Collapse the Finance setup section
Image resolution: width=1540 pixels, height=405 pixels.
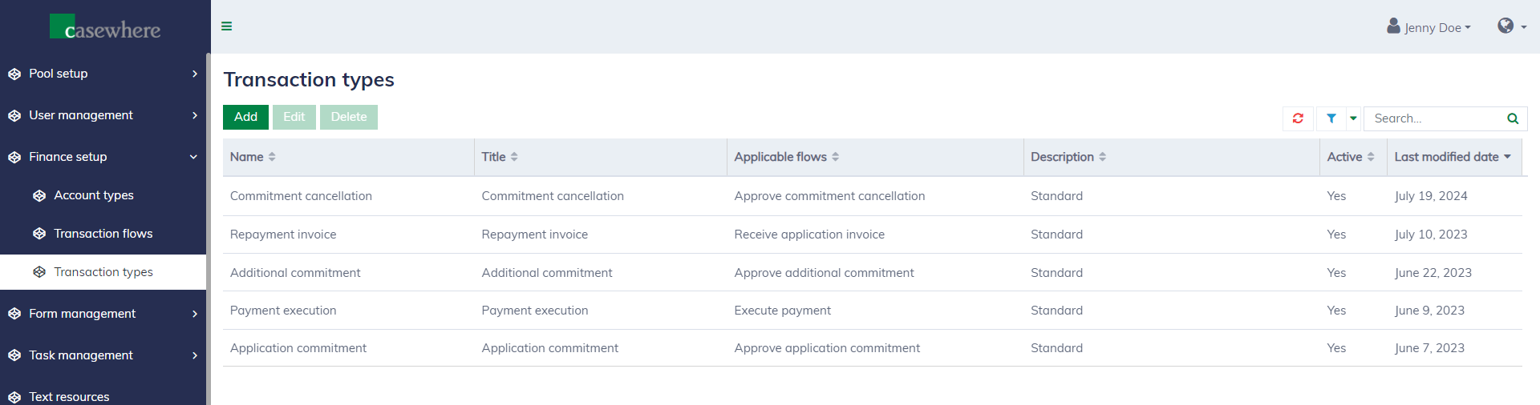(x=103, y=157)
